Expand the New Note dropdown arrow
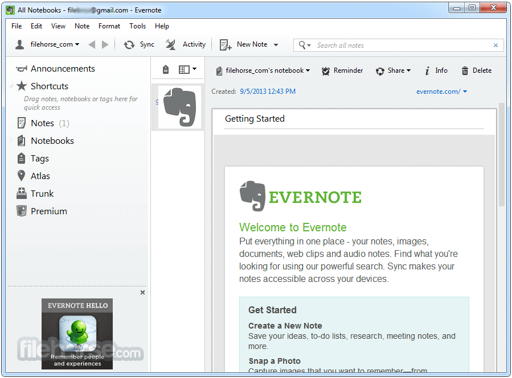The width and height of the screenshot is (512, 378). coord(276,45)
